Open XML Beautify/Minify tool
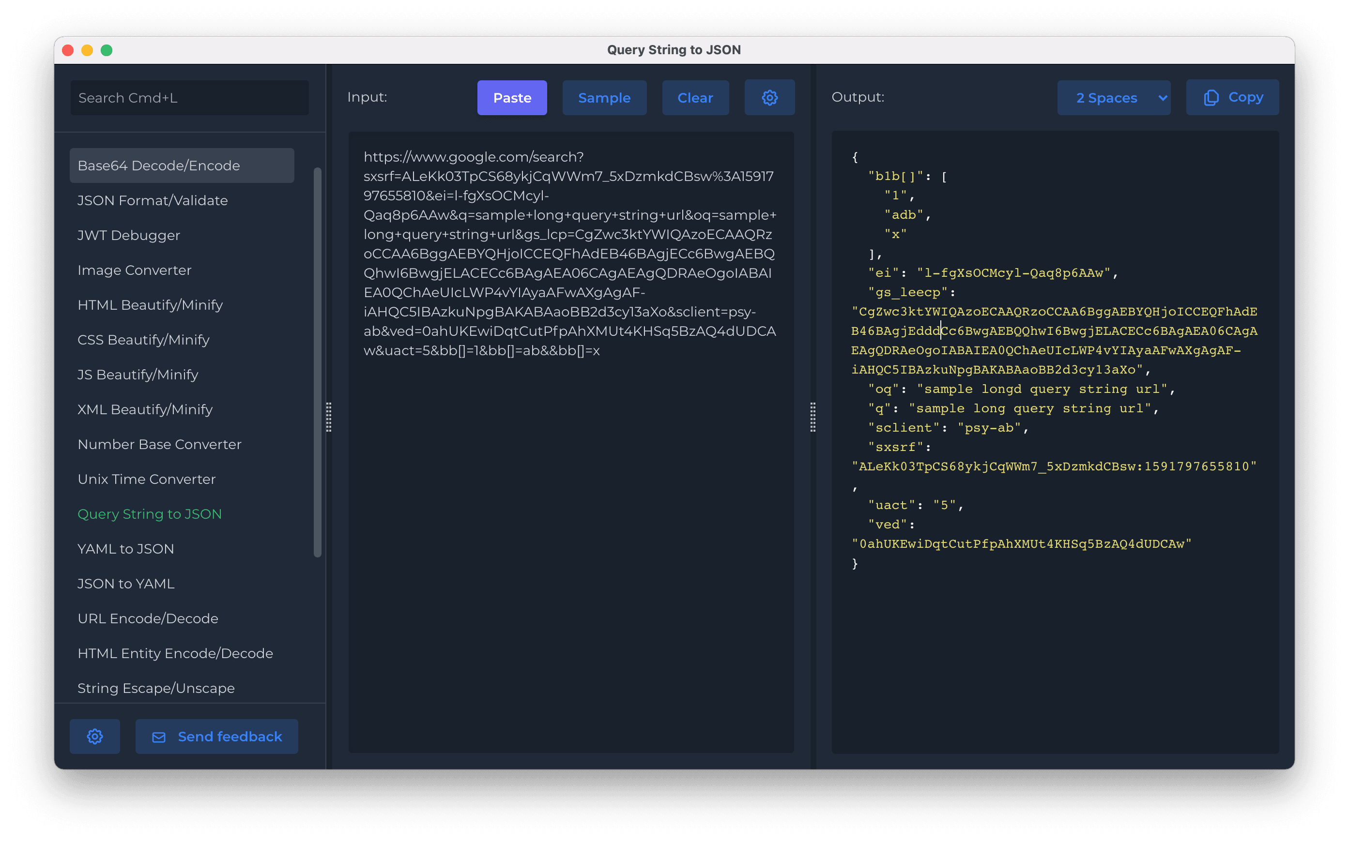This screenshot has height=841, width=1349. pyautogui.click(x=182, y=409)
